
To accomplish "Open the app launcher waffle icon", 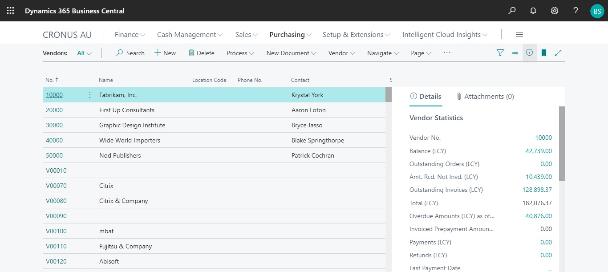I will [x=11, y=11].
